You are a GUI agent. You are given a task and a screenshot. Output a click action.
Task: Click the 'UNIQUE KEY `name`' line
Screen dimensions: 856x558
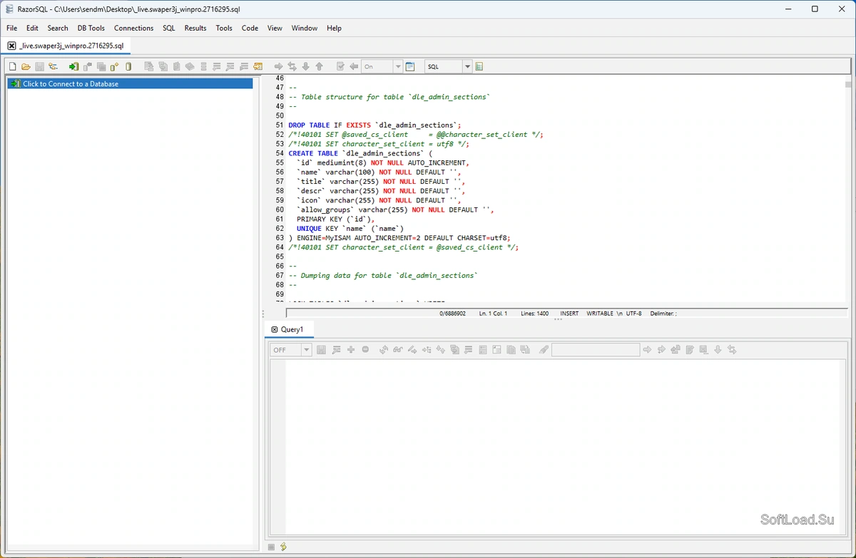point(350,228)
